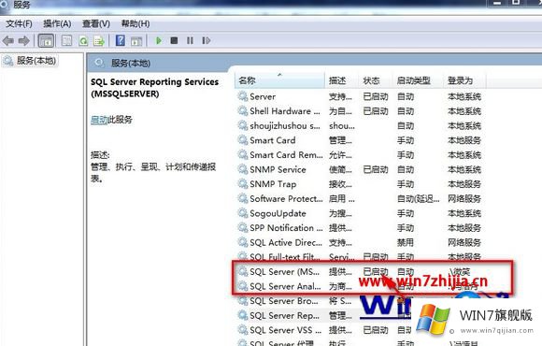Click 自动(延迟... startup type of Software Protect
This screenshot has height=346, width=542.
[x=419, y=199]
